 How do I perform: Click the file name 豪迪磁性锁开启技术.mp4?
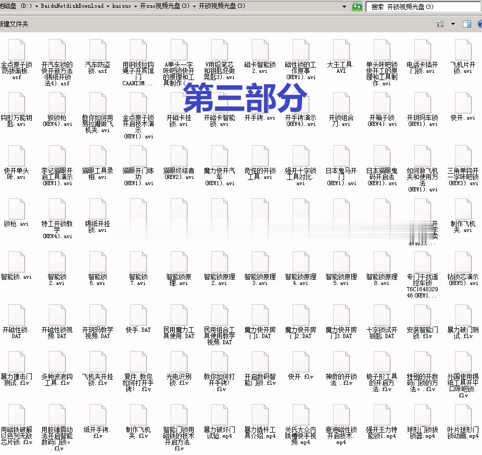pos(341,436)
